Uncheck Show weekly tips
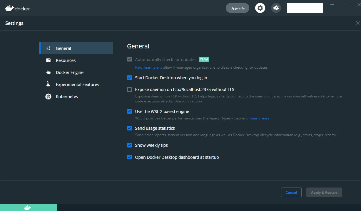 pos(129,145)
